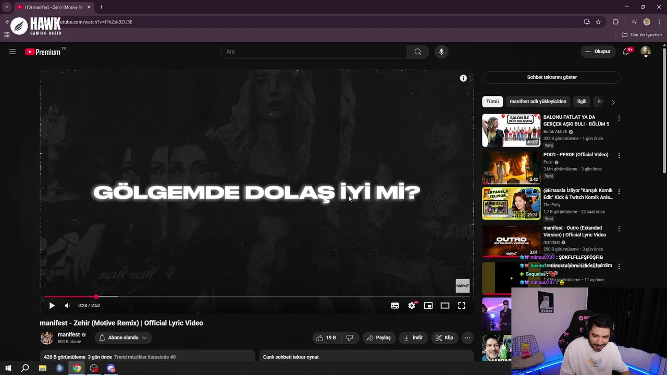Bookmark this page with star

click(x=598, y=22)
